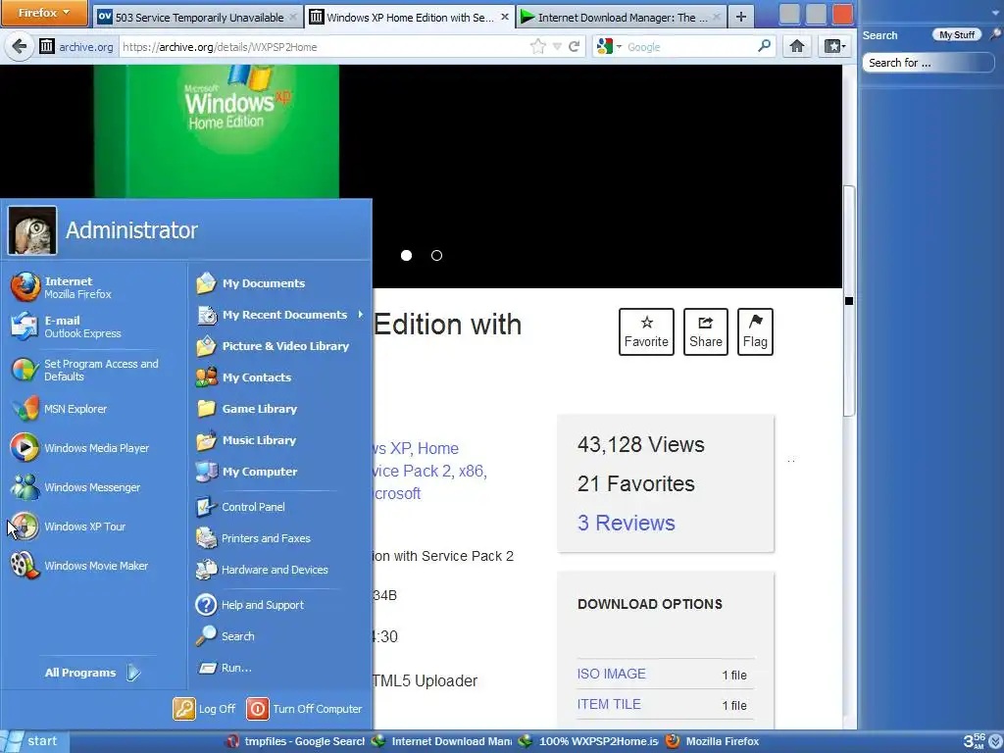Switch to Mozilla Firefox taskbar item

pos(712,741)
